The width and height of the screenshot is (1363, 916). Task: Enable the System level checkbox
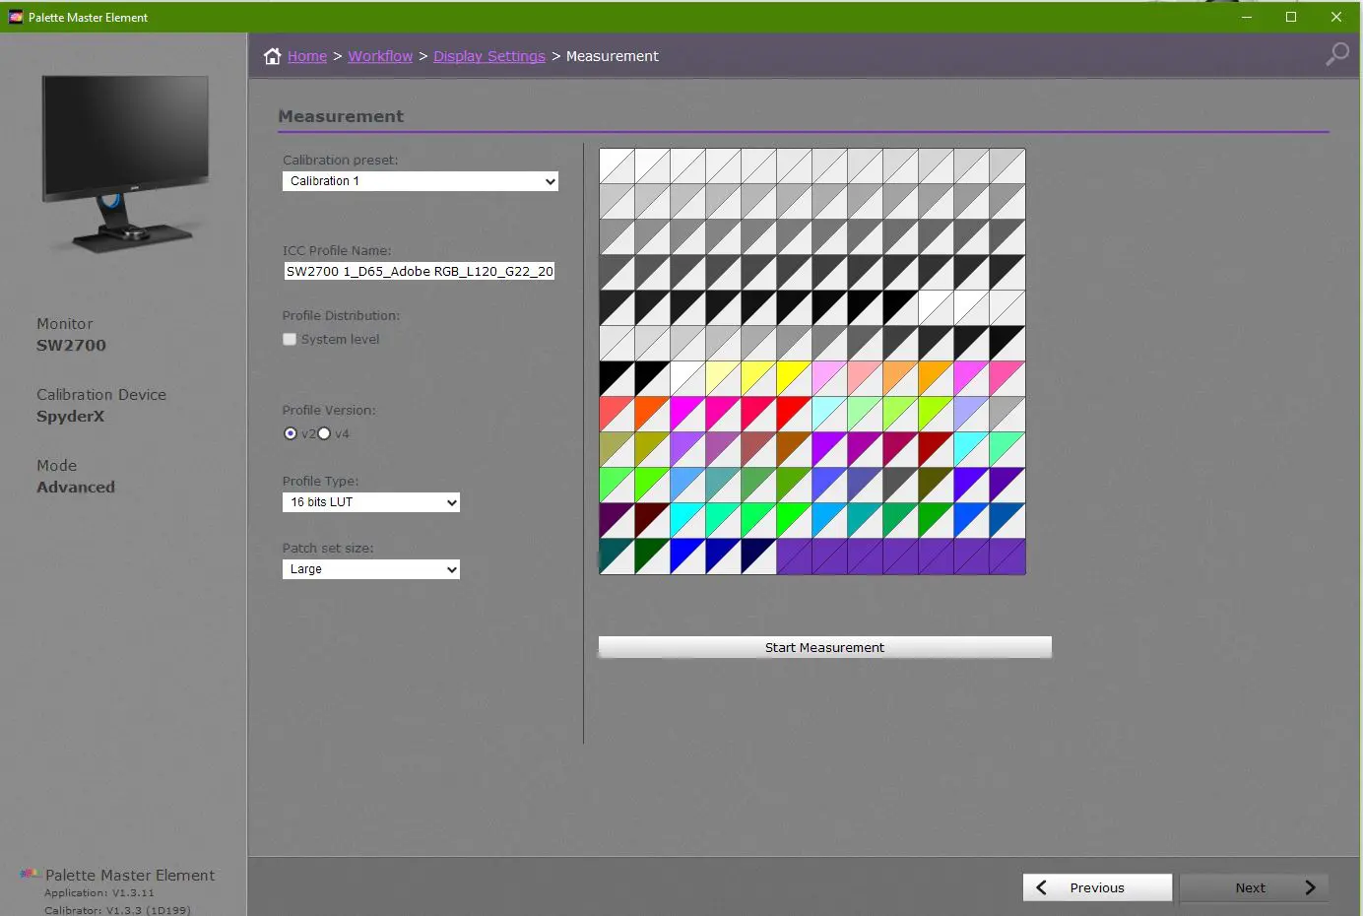pos(290,340)
